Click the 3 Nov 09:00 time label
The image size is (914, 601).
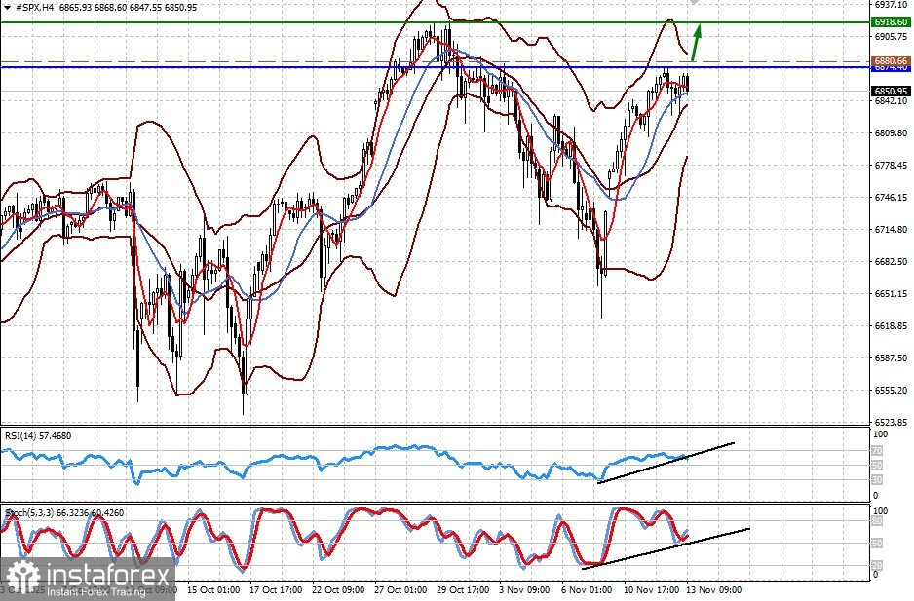(524, 590)
